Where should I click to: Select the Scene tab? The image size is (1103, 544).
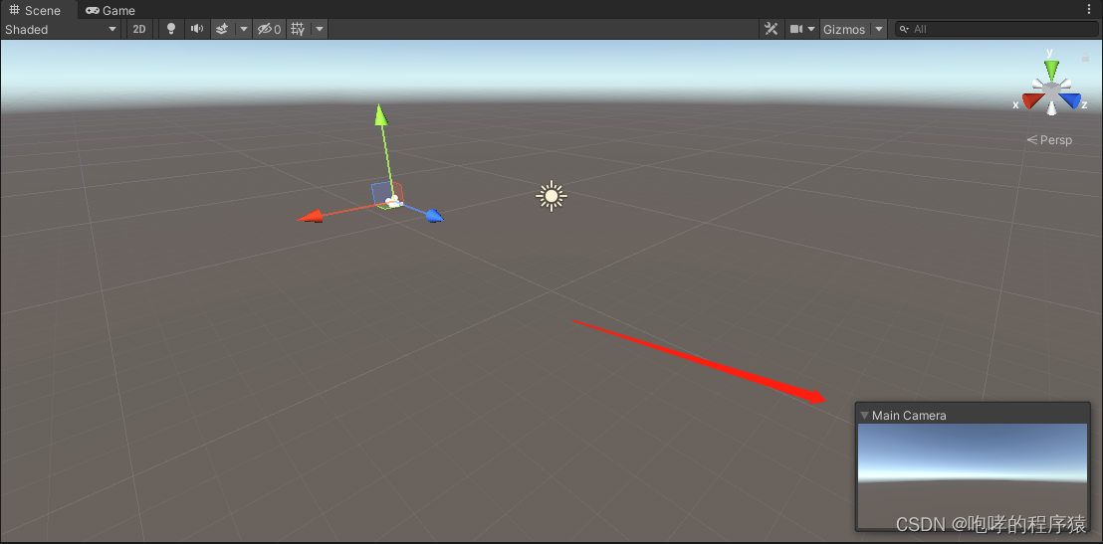point(35,11)
